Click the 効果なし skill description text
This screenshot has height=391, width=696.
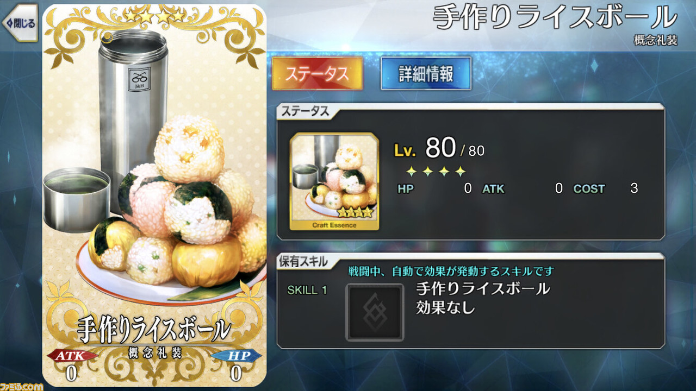pyautogui.click(x=446, y=308)
